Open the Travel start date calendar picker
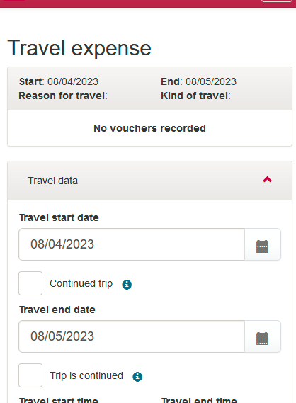Screen dimensions: 296x403 (x=262, y=244)
